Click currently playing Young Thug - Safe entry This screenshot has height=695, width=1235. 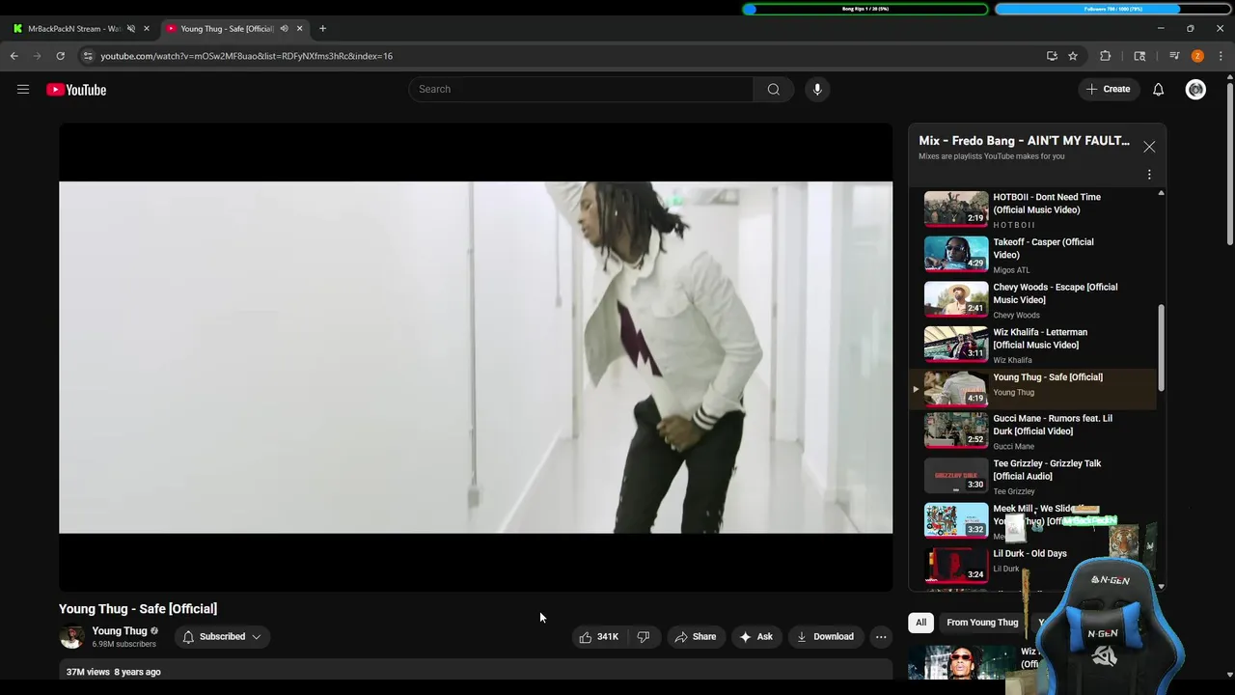tap(1032, 388)
